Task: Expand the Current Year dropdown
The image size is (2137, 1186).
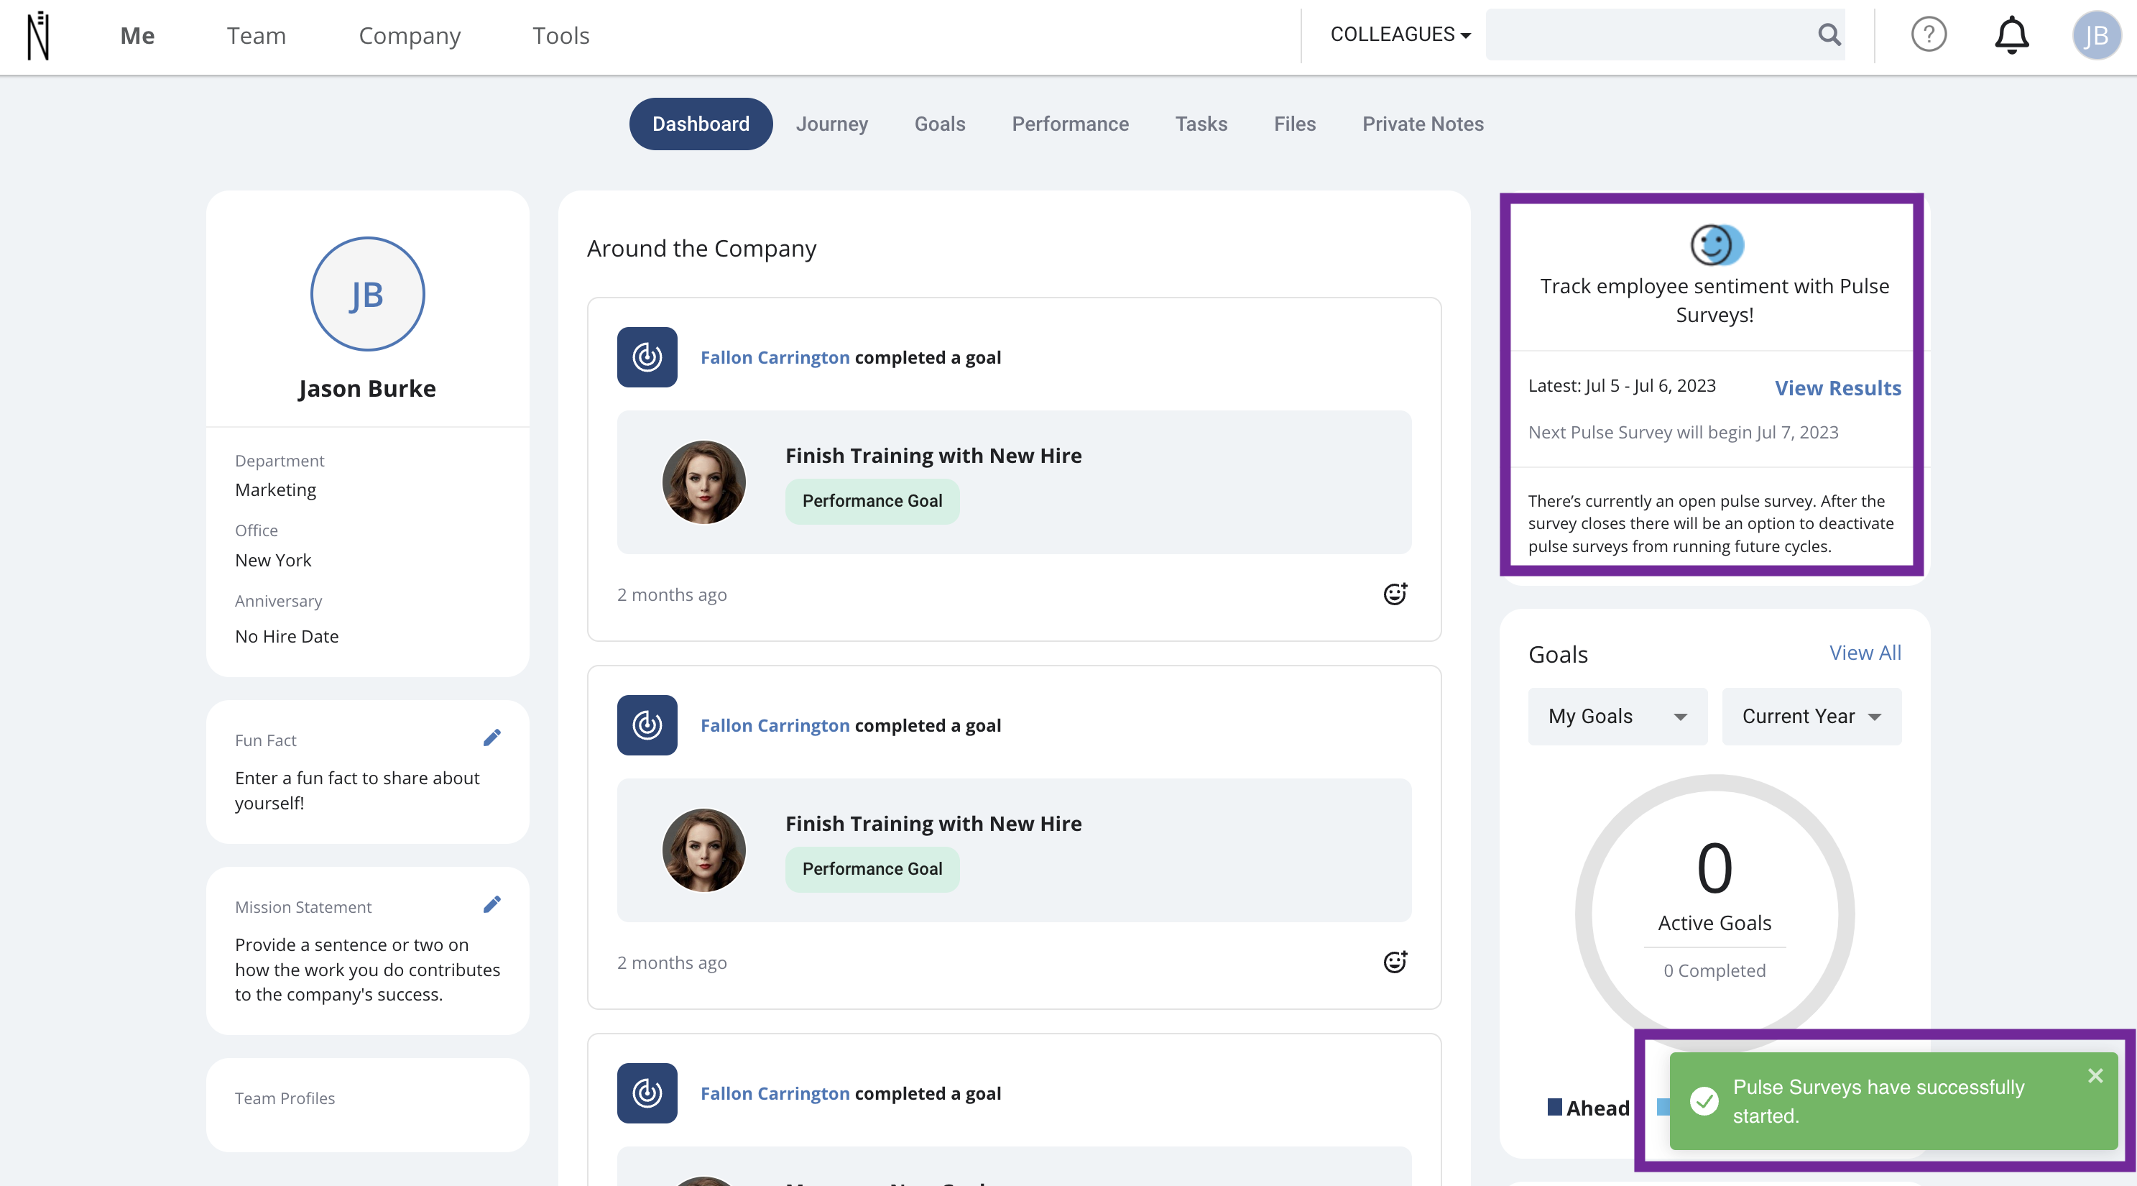Action: (x=1811, y=716)
